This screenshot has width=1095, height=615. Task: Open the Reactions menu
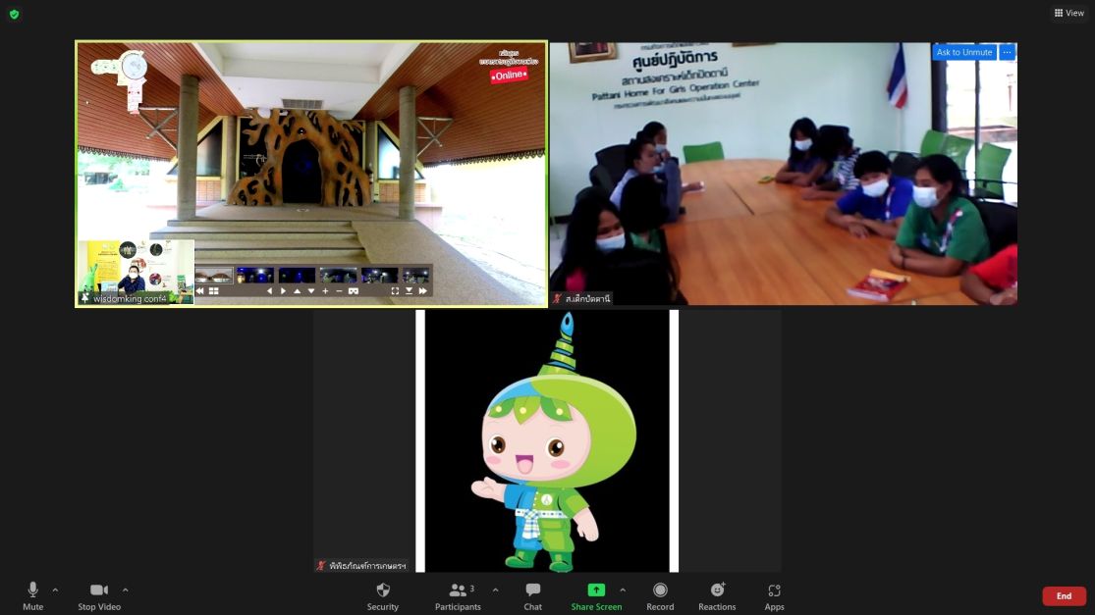point(717,596)
